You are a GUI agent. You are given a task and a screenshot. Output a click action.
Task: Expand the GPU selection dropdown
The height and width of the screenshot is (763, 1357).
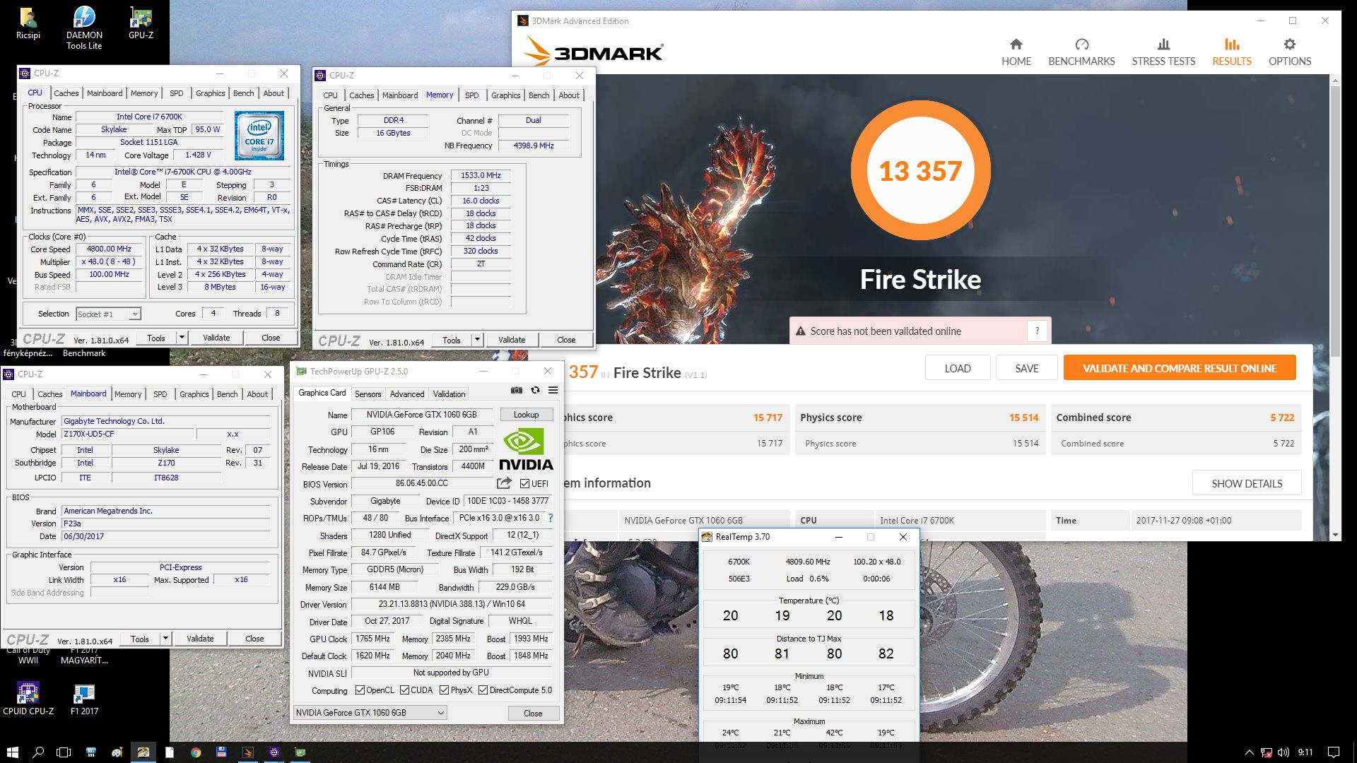point(440,713)
